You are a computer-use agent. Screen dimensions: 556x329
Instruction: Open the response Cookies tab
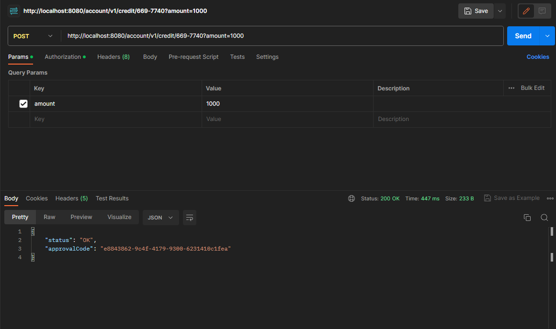pyautogui.click(x=37, y=198)
